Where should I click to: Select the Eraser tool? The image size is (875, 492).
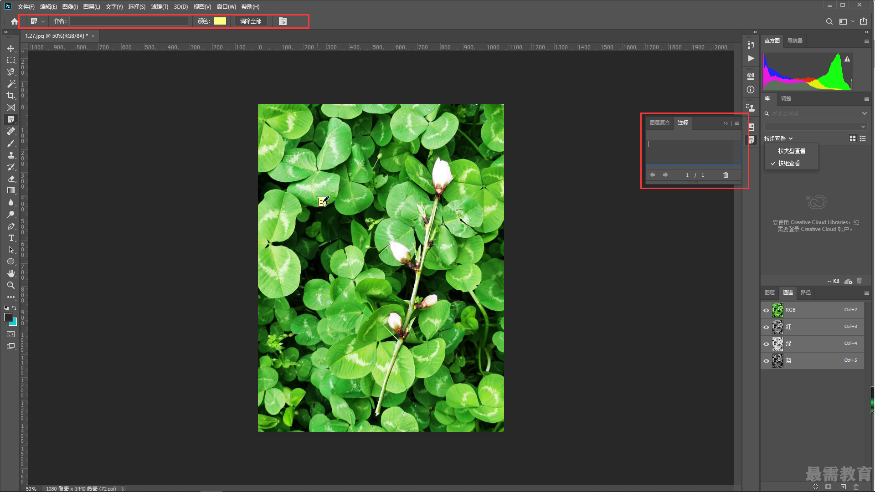[x=11, y=179]
